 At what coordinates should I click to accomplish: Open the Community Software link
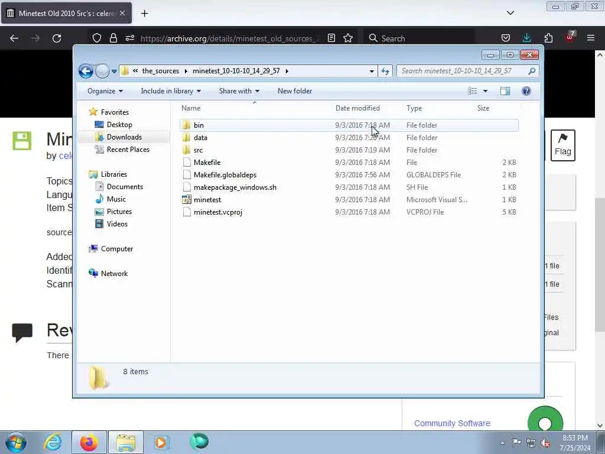pos(452,423)
